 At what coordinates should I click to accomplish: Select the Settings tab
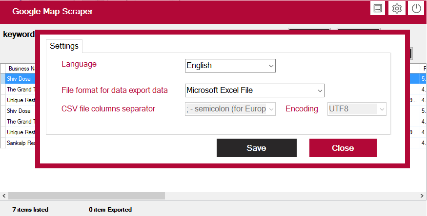(x=64, y=46)
